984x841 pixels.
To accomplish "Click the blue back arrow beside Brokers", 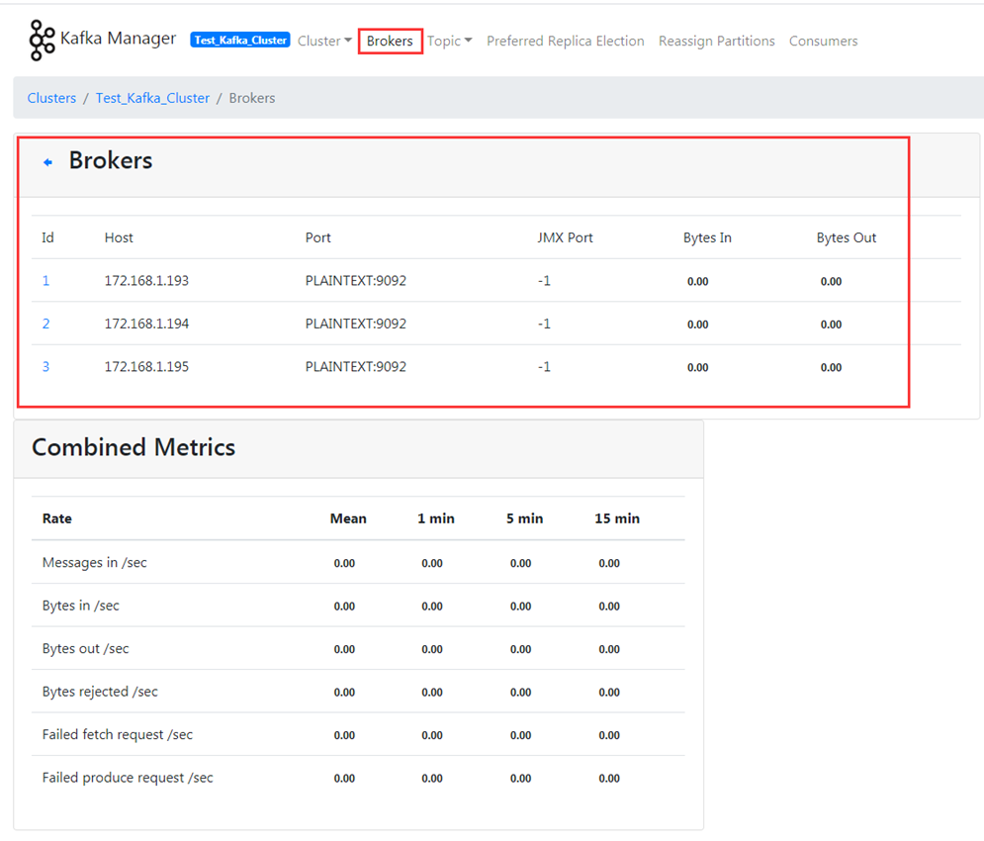I will pos(47,162).
